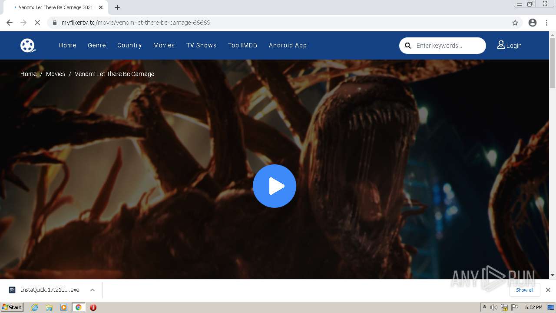This screenshot has height=313, width=556.
Task: Click the film reel site logo
Action: [28, 45]
